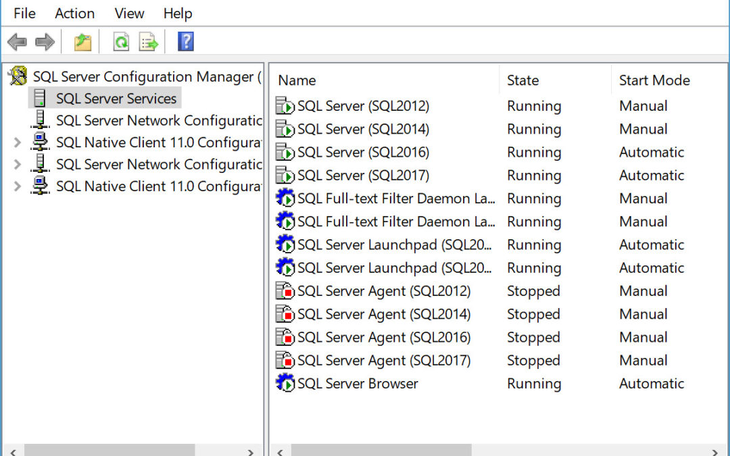Click the Back arrow toolbar icon
The height and width of the screenshot is (456, 730).
click(x=17, y=43)
